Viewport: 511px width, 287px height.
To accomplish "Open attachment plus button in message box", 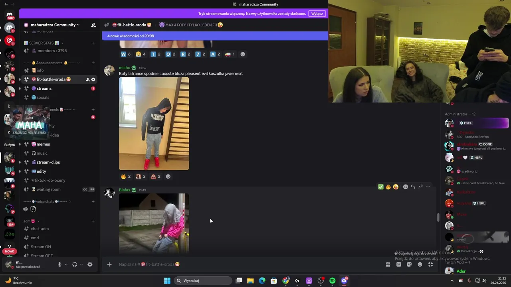I will [109, 264].
